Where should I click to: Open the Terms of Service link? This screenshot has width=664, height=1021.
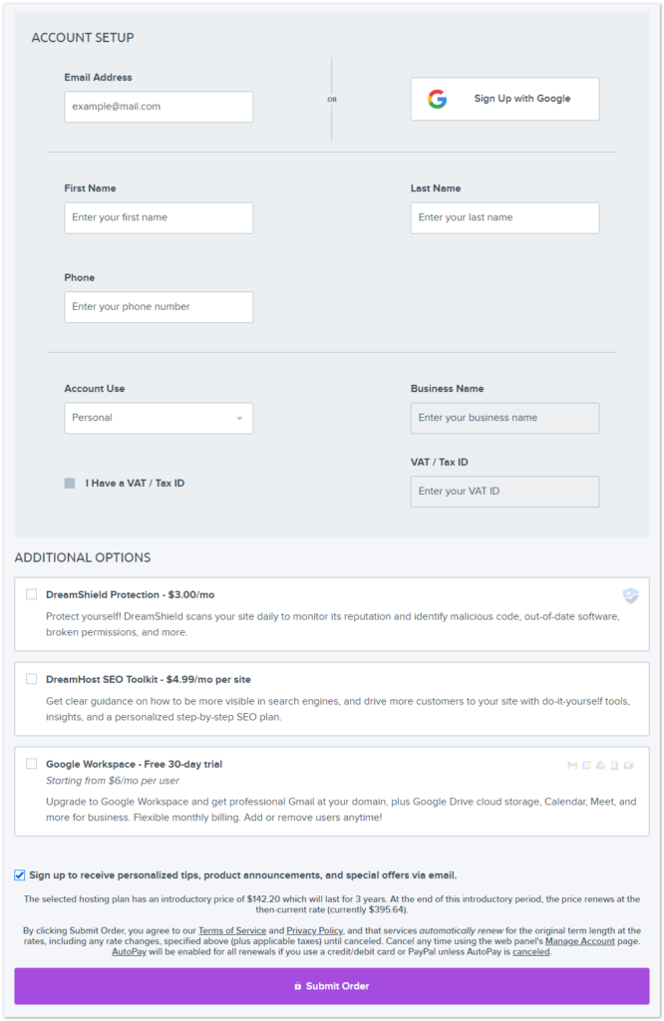click(x=232, y=930)
